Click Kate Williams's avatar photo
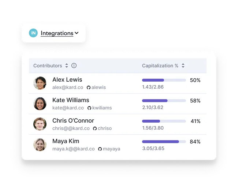Screen dimensions: 238x183 40,104
